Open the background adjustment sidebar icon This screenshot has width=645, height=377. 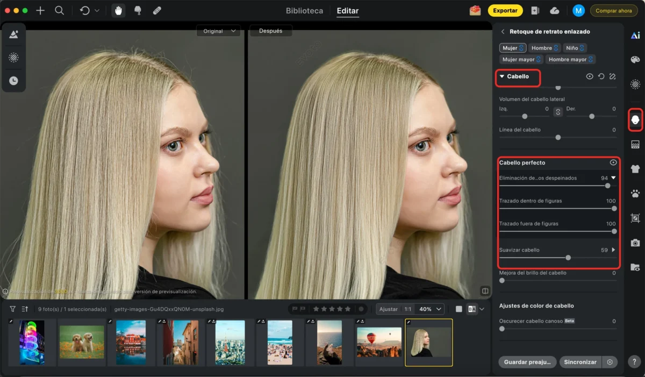click(635, 144)
